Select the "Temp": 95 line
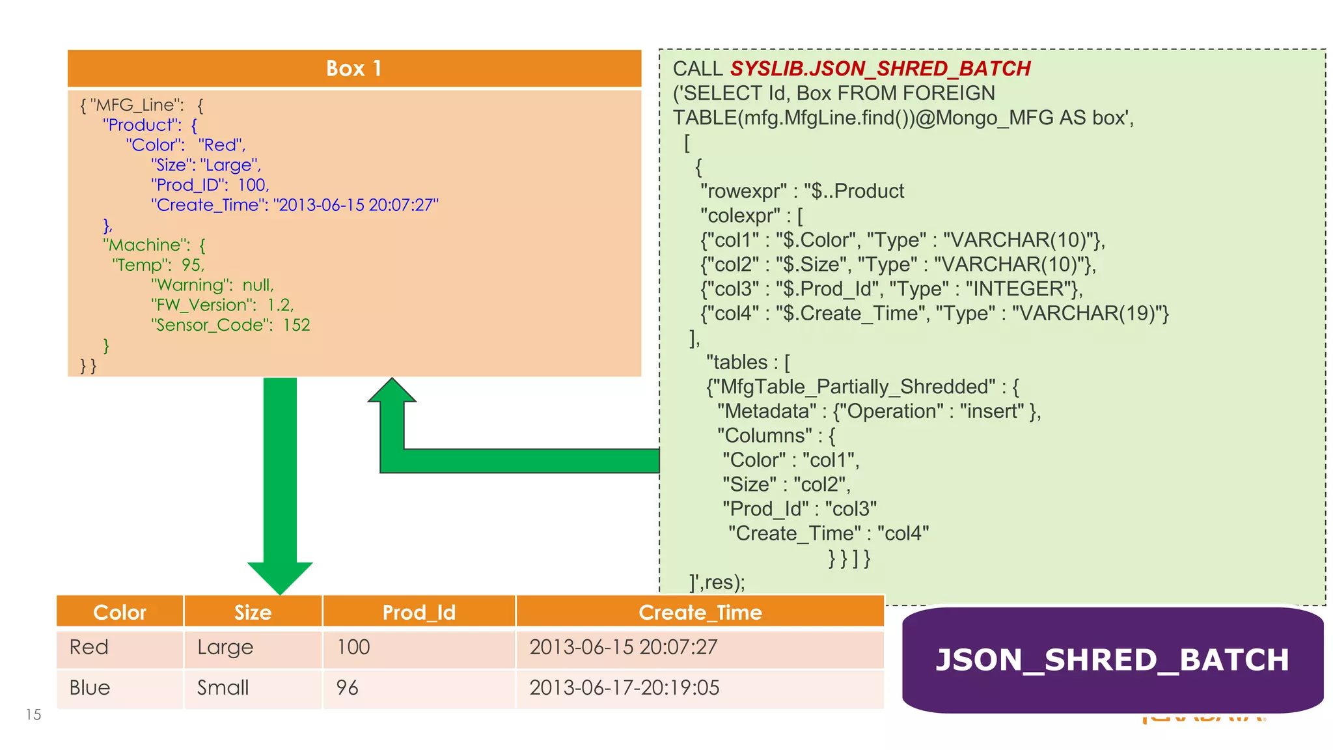The height and width of the screenshot is (750, 1333). (158, 265)
